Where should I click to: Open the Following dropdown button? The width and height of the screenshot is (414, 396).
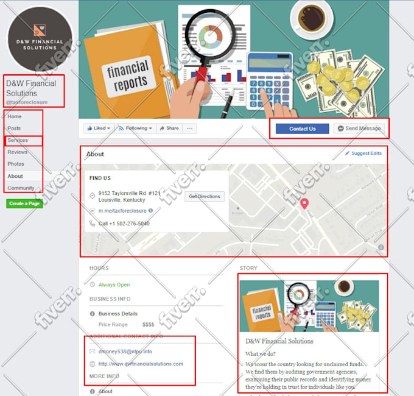coord(135,129)
